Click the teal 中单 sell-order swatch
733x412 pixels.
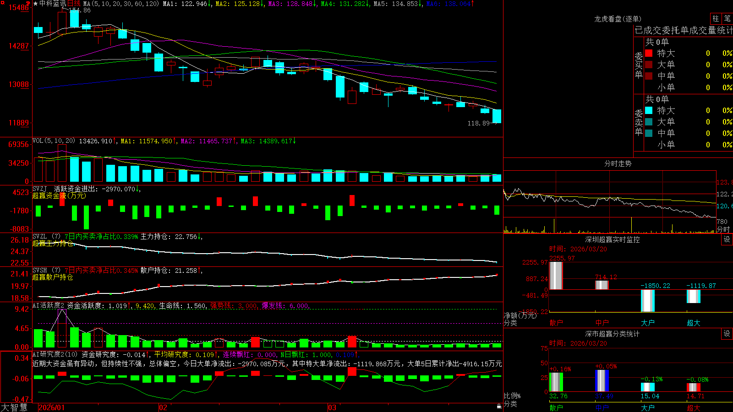(x=649, y=133)
